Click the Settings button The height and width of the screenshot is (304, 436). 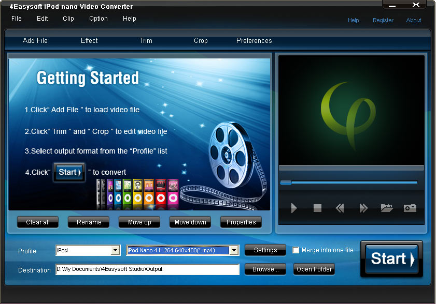coord(265,250)
